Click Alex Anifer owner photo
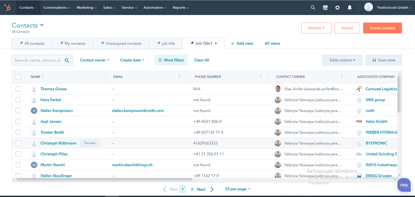The width and height of the screenshot is (415, 197). point(278,89)
